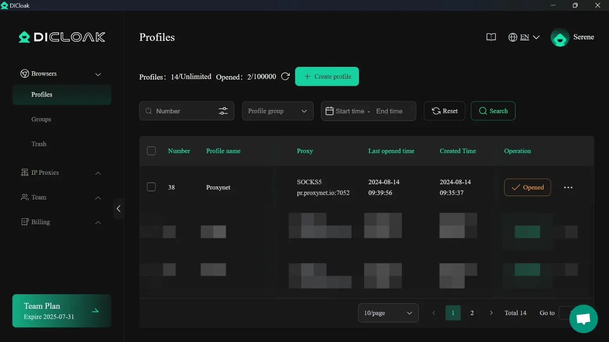This screenshot has height=342, width=609.
Task: Open the live chat bubble
Action: click(x=583, y=319)
